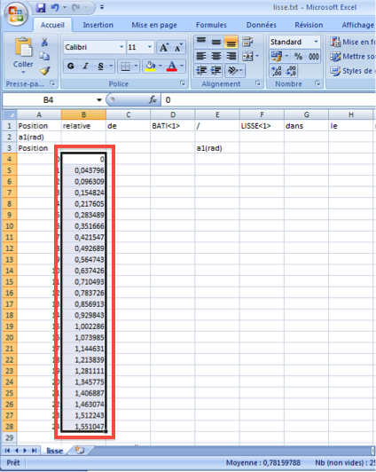Screen dimensions: 376x472
Task: Apply yellow fill color bucket
Action: [x=150, y=66]
